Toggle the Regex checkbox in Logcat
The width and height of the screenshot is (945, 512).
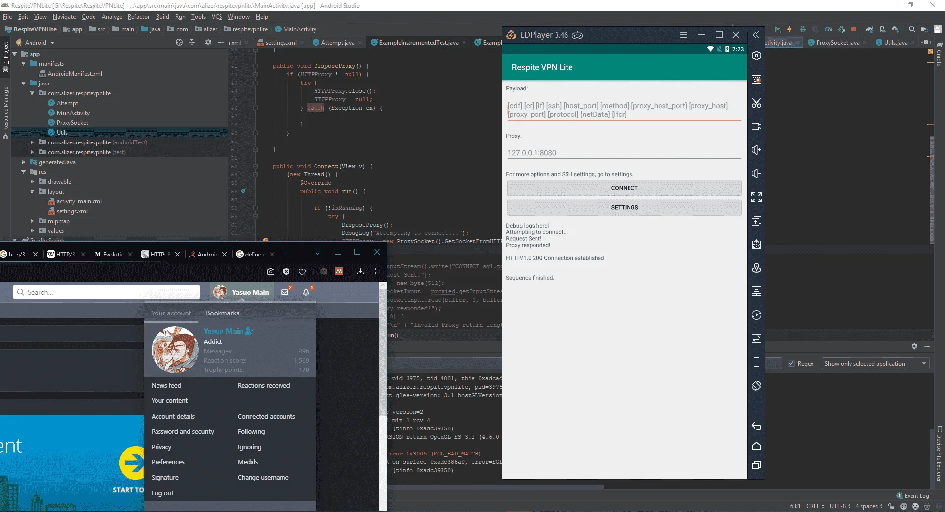(x=791, y=364)
